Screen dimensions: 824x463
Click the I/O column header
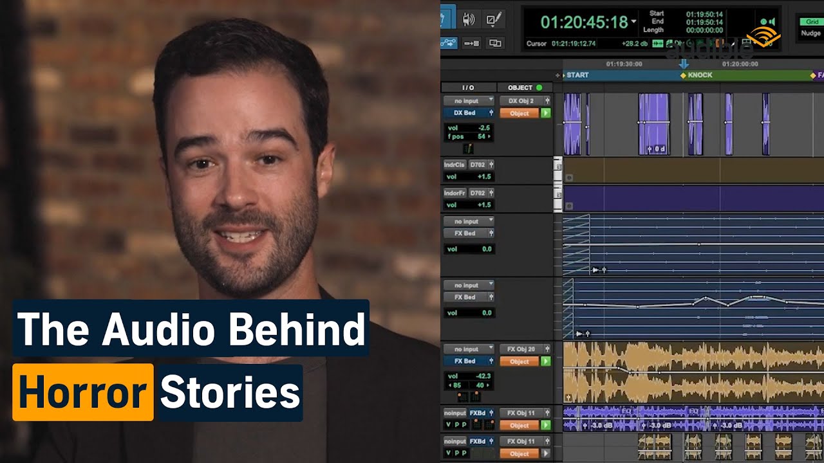click(x=468, y=87)
